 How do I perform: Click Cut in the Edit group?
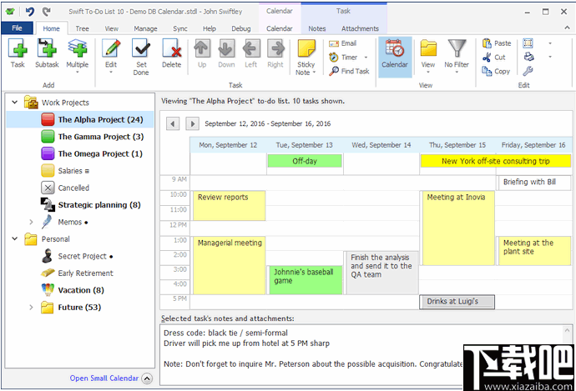[x=494, y=58]
